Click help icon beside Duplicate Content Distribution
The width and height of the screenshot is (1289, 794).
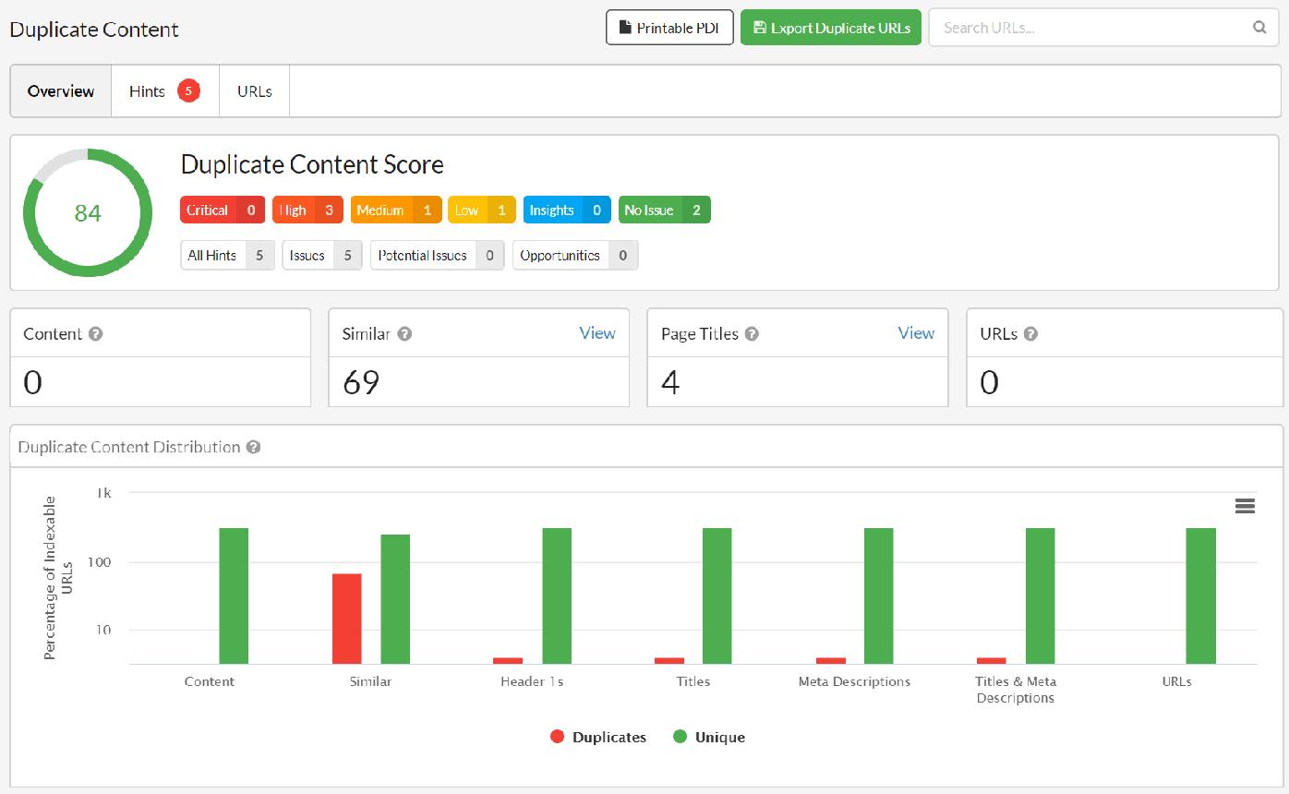click(x=253, y=447)
